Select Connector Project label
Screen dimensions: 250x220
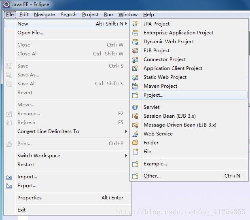[165, 59]
